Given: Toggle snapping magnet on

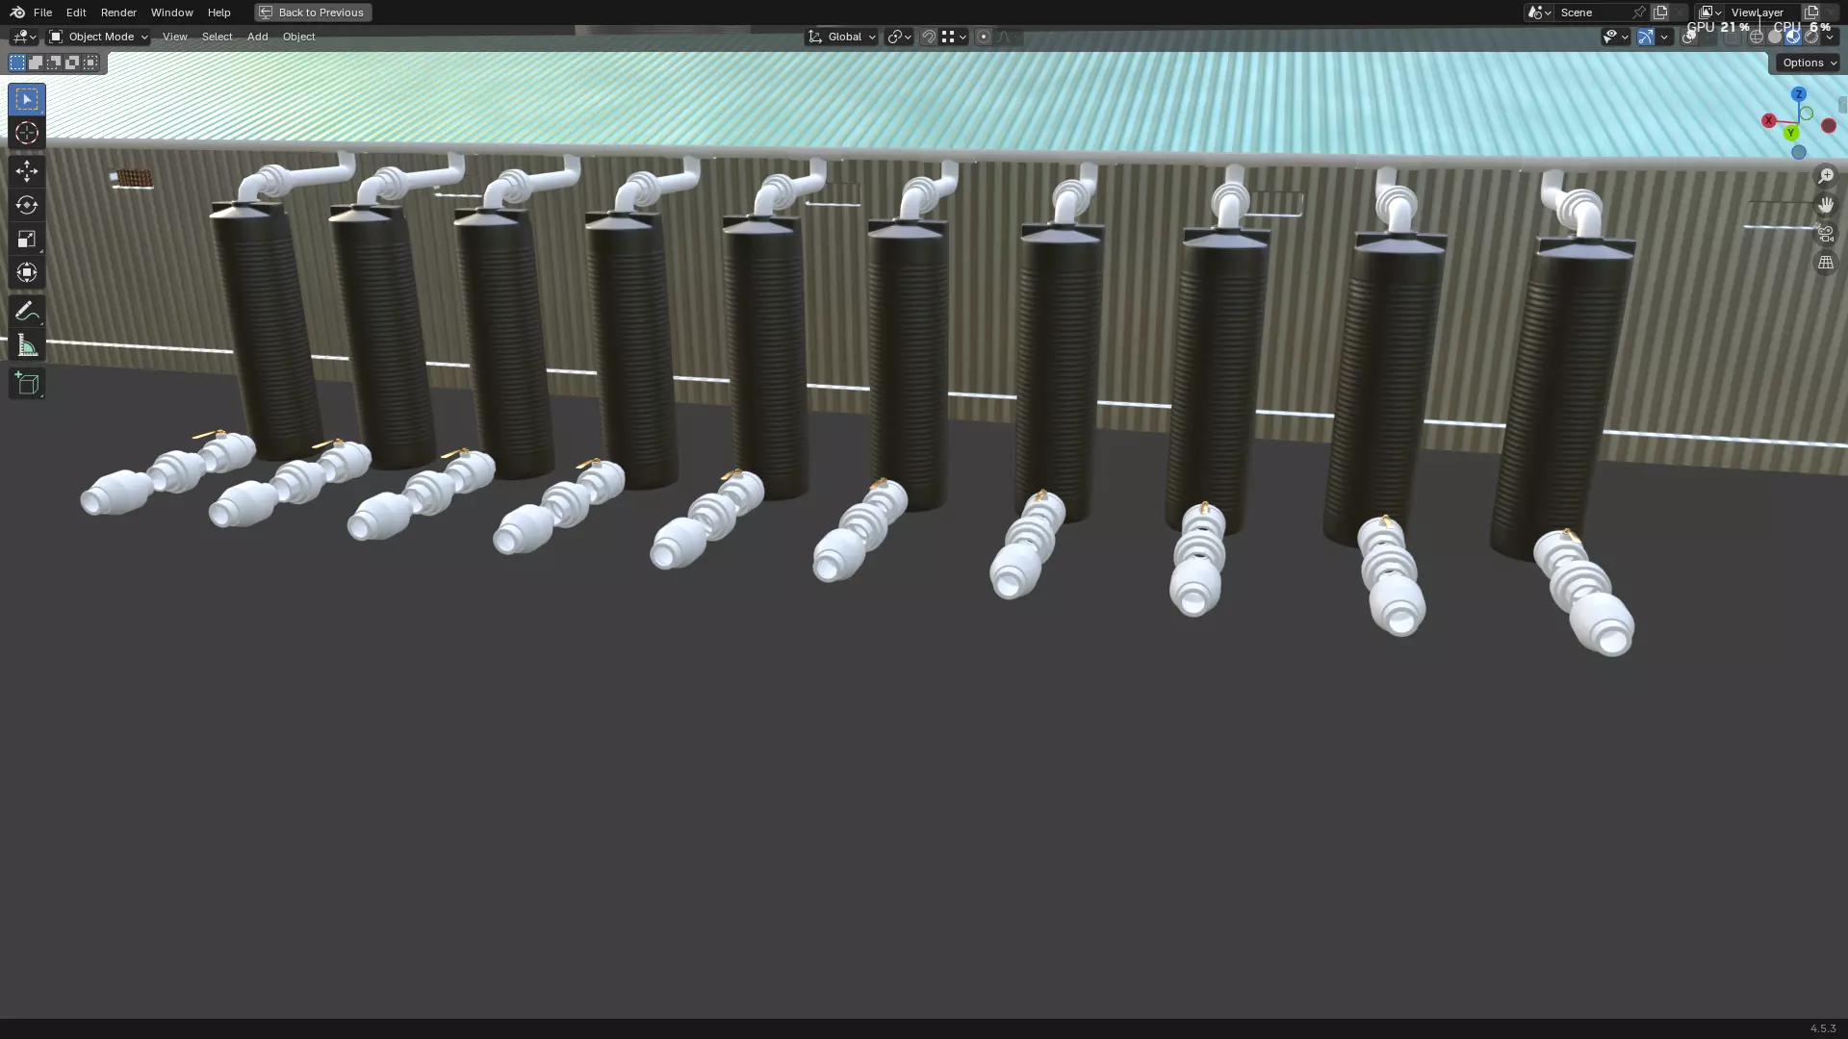Looking at the screenshot, I should pos(928,37).
